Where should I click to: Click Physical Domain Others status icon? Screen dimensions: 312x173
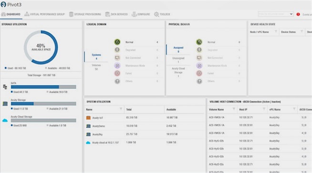click(199, 81)
